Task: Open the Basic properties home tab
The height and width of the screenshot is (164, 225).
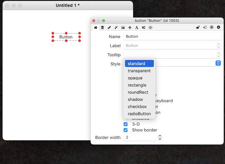Action: [96, 28]
